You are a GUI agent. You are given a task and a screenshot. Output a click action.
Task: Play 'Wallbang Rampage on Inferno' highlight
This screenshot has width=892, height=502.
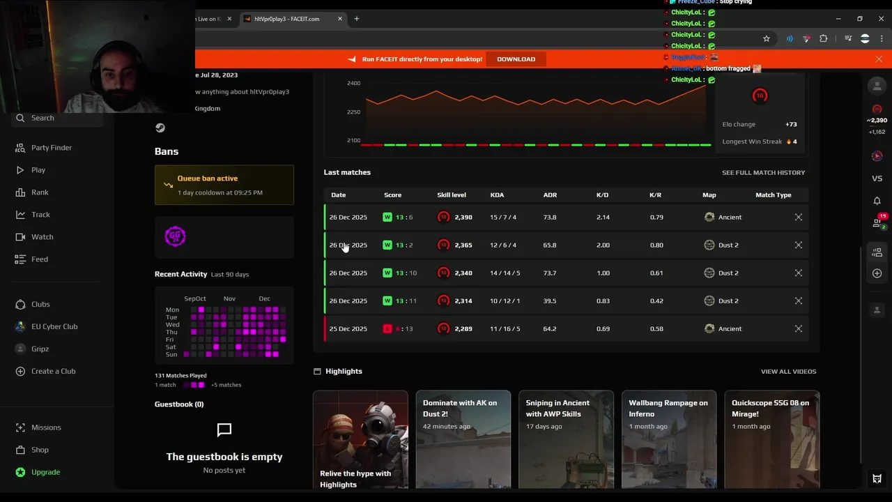pyautogui.click(x=669, y=440)
